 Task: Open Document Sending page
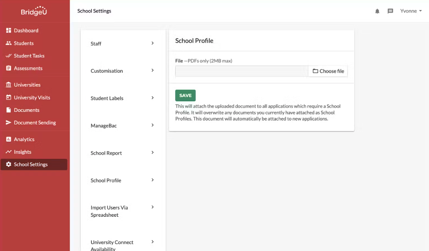tap(35, 122)
